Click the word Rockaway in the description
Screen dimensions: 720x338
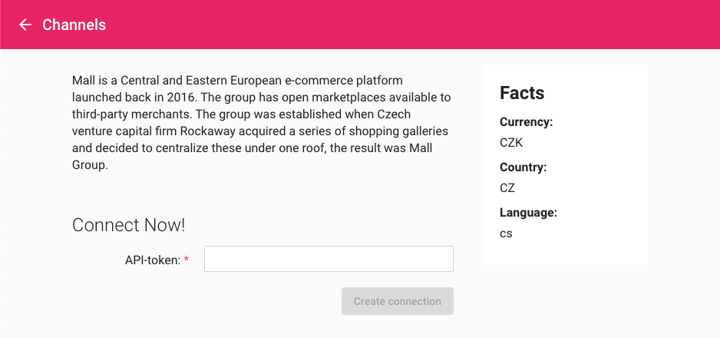pos(207,131)
